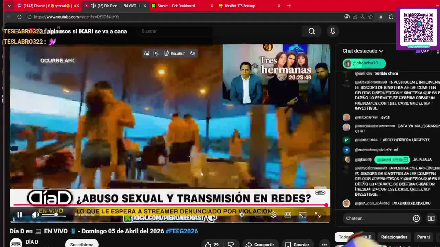
Task: Adjust the video volume slider
Action: coord(54,215)
